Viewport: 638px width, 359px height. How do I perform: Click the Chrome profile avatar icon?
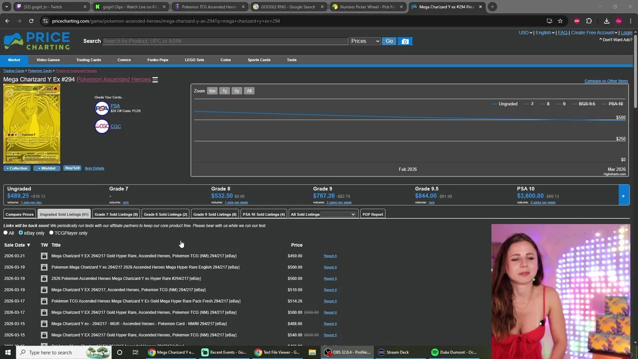[619, 21]
